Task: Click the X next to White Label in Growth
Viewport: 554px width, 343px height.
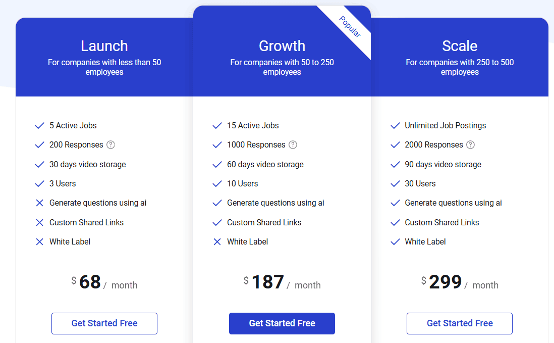Action: coord(217,241)
